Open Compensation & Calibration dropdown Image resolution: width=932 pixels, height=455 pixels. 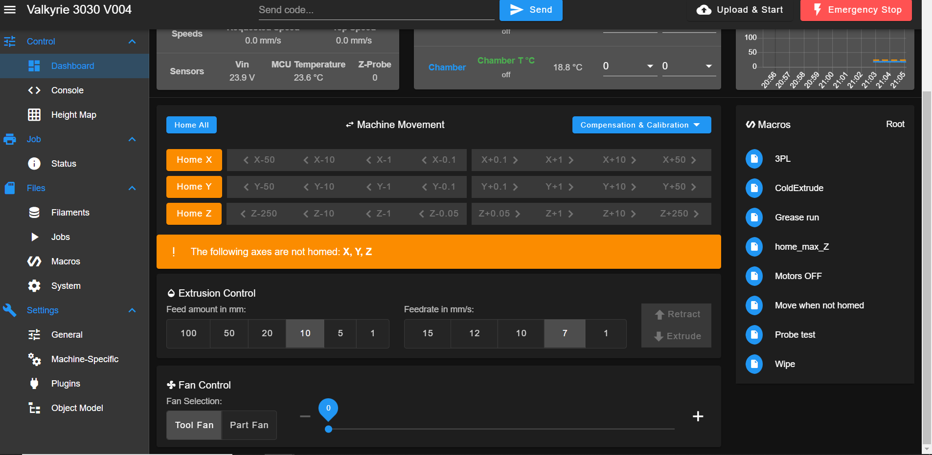click(x=641, y=125)
